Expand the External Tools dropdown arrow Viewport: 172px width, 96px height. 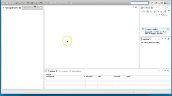click(x=38, y=3)
